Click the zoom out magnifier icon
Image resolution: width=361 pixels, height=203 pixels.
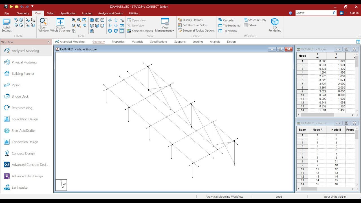coord(74,25)
